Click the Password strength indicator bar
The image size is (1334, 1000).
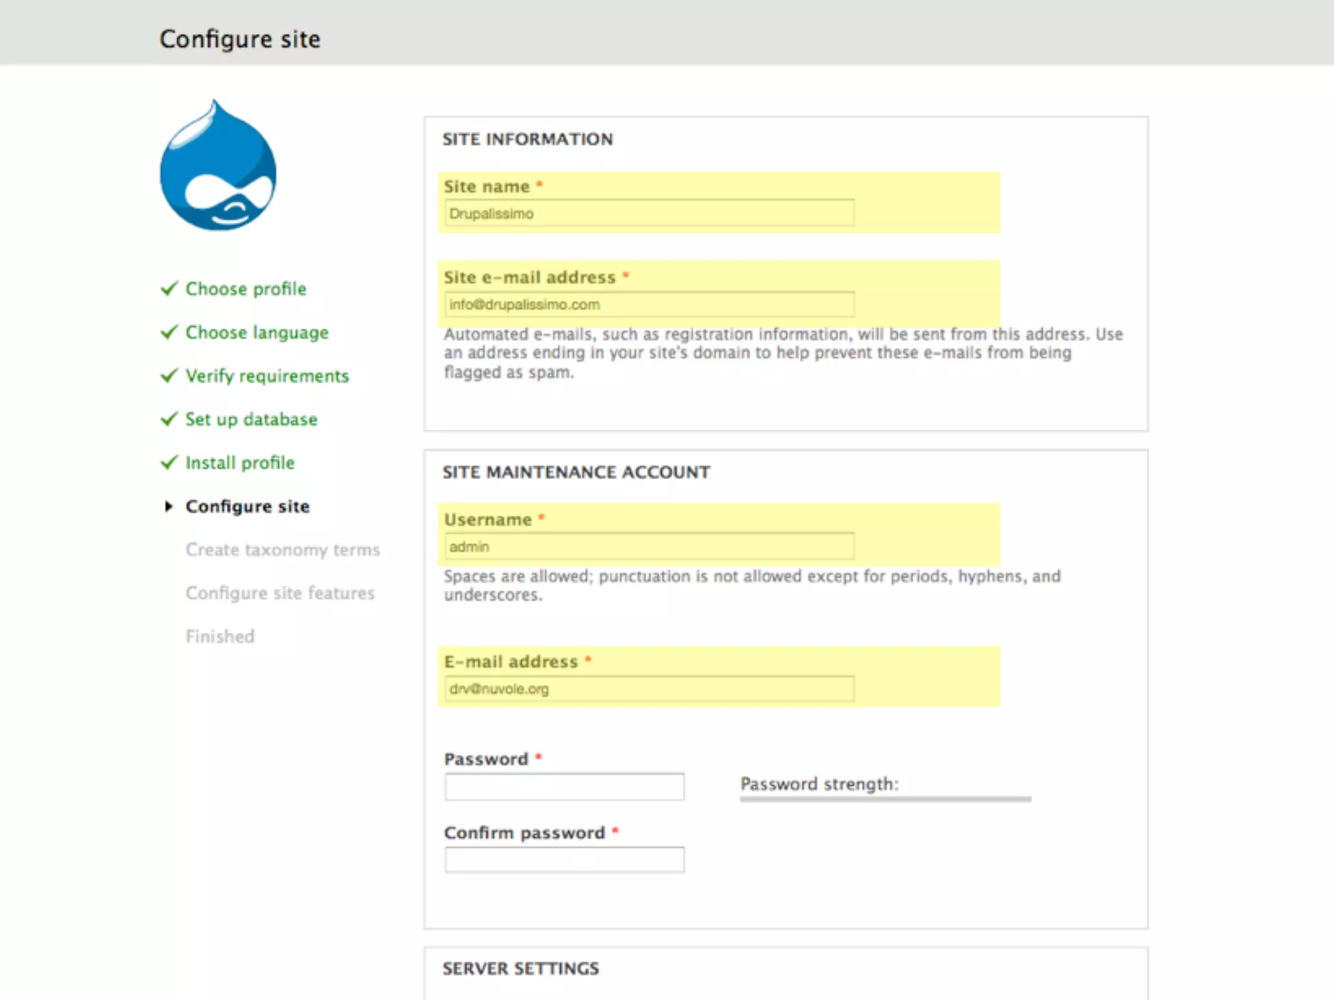tap(885, 799)
